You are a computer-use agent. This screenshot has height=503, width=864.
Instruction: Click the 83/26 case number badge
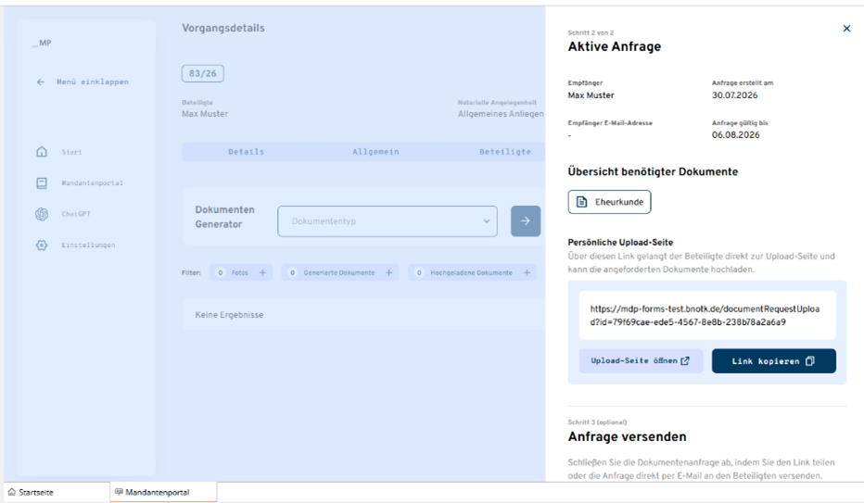pos(203,73)
